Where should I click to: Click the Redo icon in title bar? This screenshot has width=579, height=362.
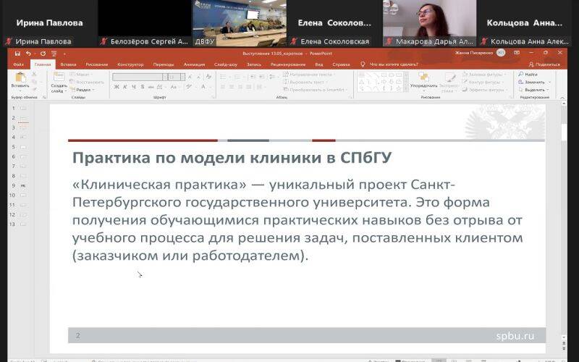coord(43,54)
